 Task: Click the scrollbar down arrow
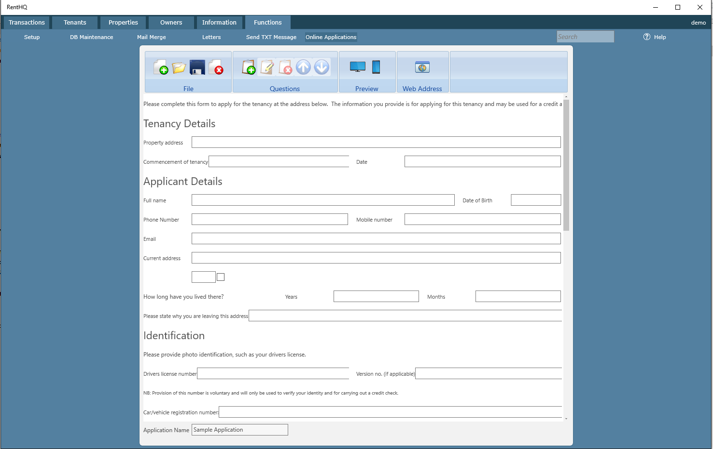(x=566, y=419)
